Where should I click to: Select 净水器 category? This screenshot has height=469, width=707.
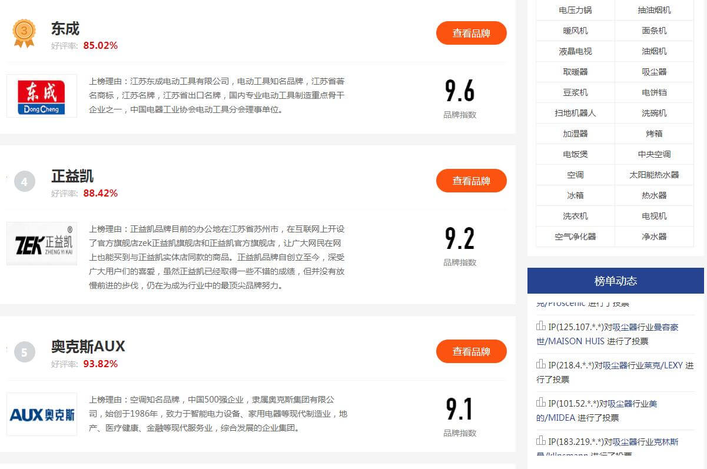(654, 237)
